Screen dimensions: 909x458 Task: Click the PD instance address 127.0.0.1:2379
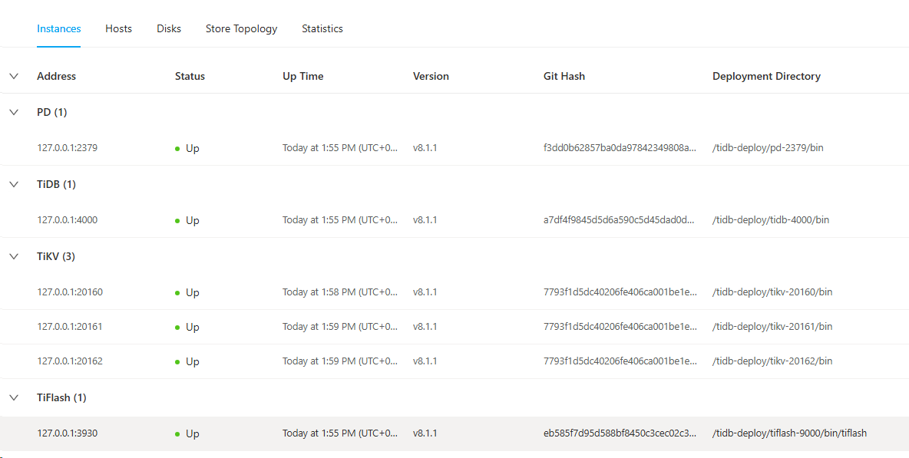point(67,148)
